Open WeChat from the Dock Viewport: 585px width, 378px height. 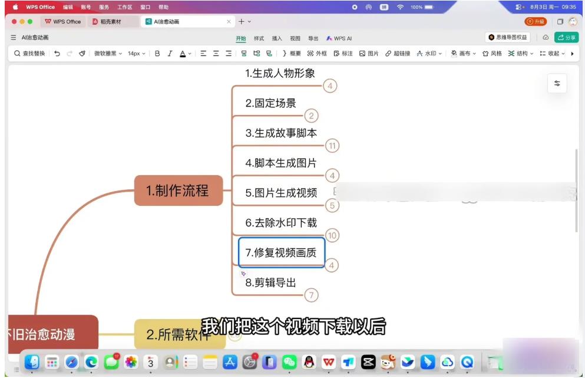pyautogui.click(x=289, y=362)
